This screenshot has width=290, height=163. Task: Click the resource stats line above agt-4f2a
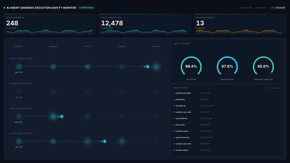(21, 59)
